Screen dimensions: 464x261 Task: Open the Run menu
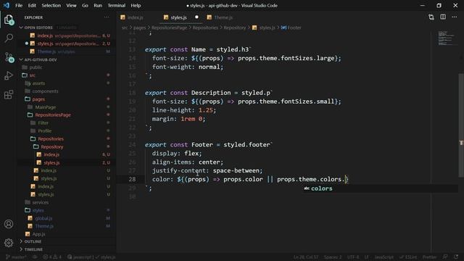click(x=98, y=5)
